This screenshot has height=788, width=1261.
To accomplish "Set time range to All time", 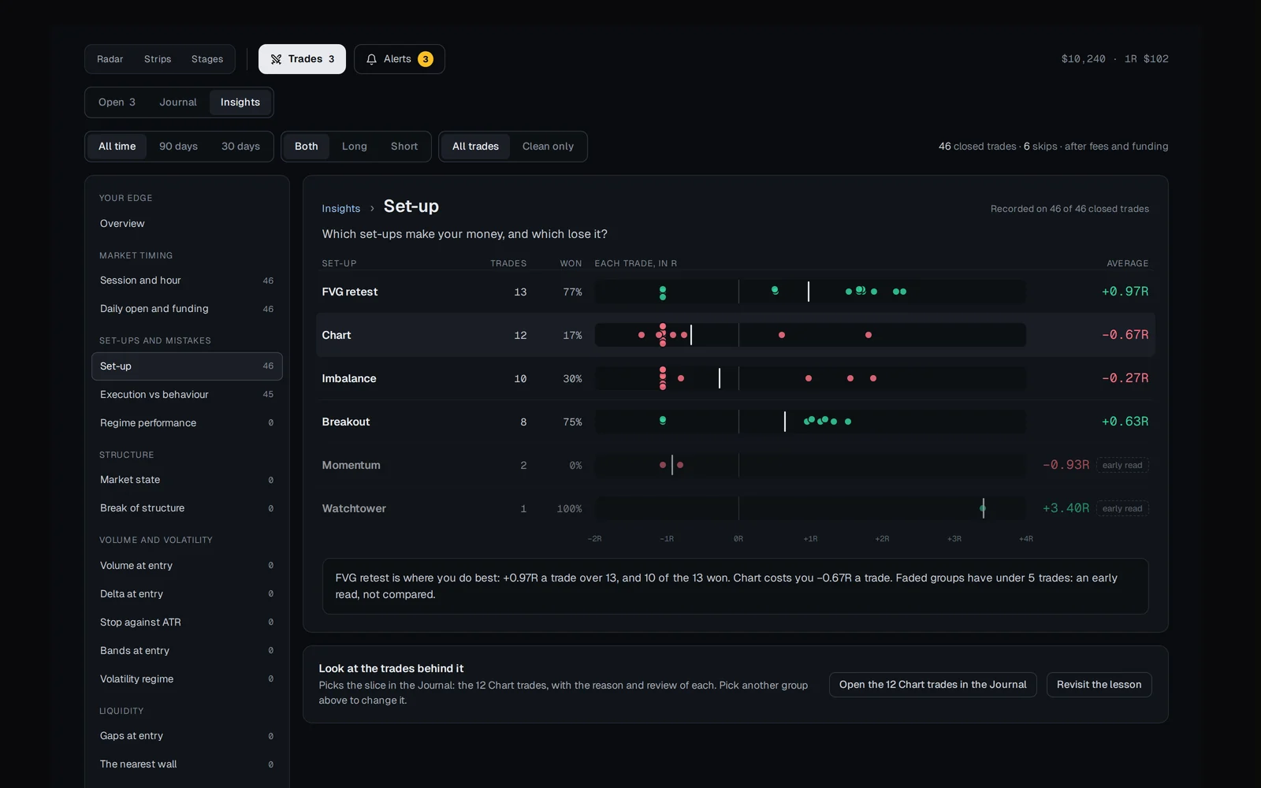I will 117,147.
